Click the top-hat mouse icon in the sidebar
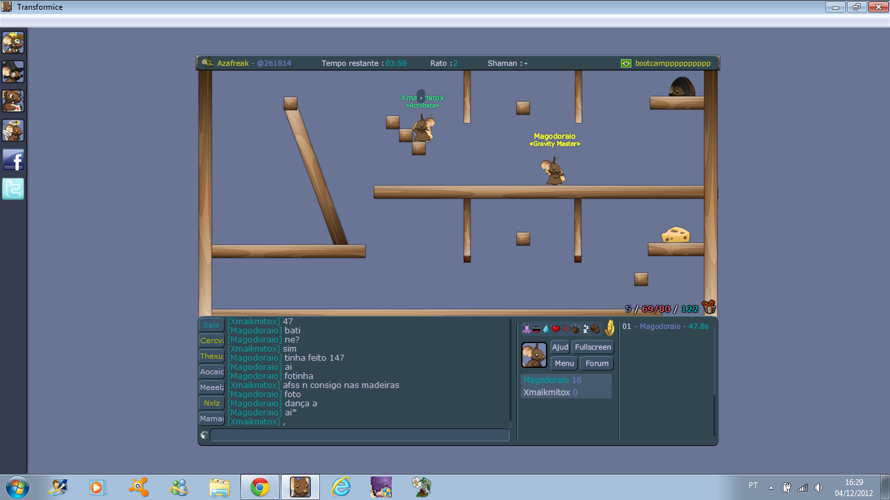The image size is (890, 500). click(13, 72)
